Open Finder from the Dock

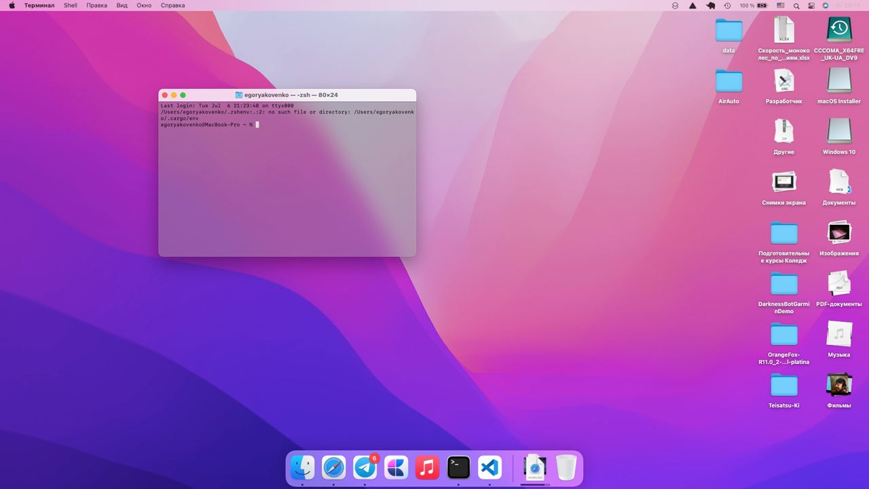coord(303,468)
